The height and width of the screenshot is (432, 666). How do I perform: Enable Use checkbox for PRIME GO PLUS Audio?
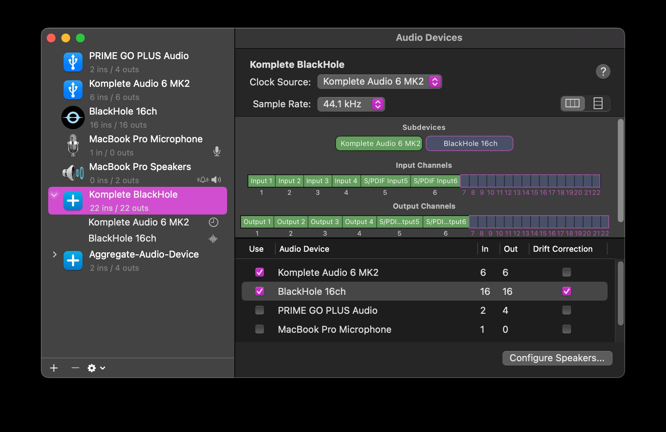click(260, 310)
